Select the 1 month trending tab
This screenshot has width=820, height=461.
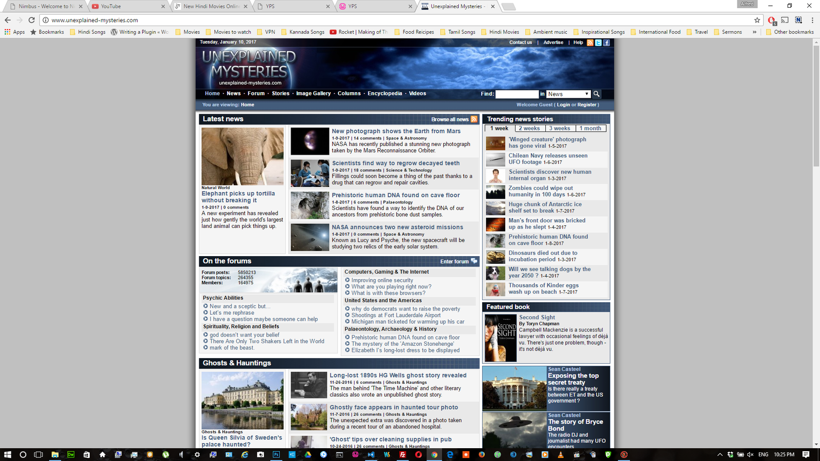click(590, 129)
